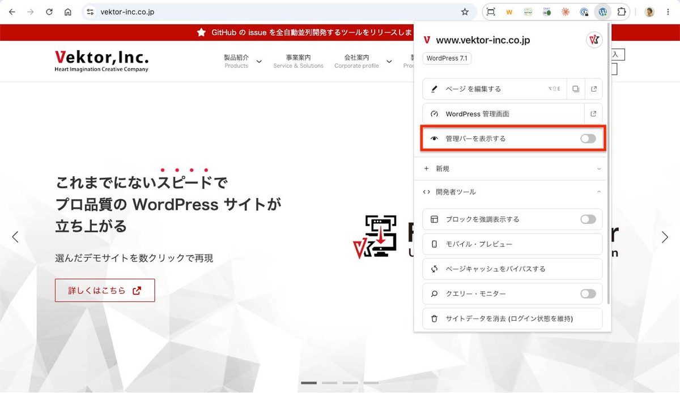Click ページキャッシュをバイパスする
680x393 pixels.
pos(512,269)
